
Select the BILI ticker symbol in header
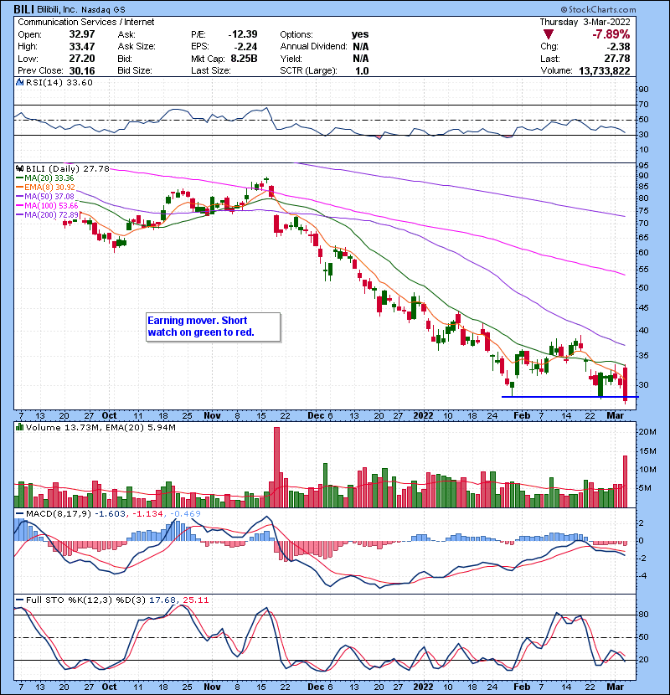pos(23,9)
